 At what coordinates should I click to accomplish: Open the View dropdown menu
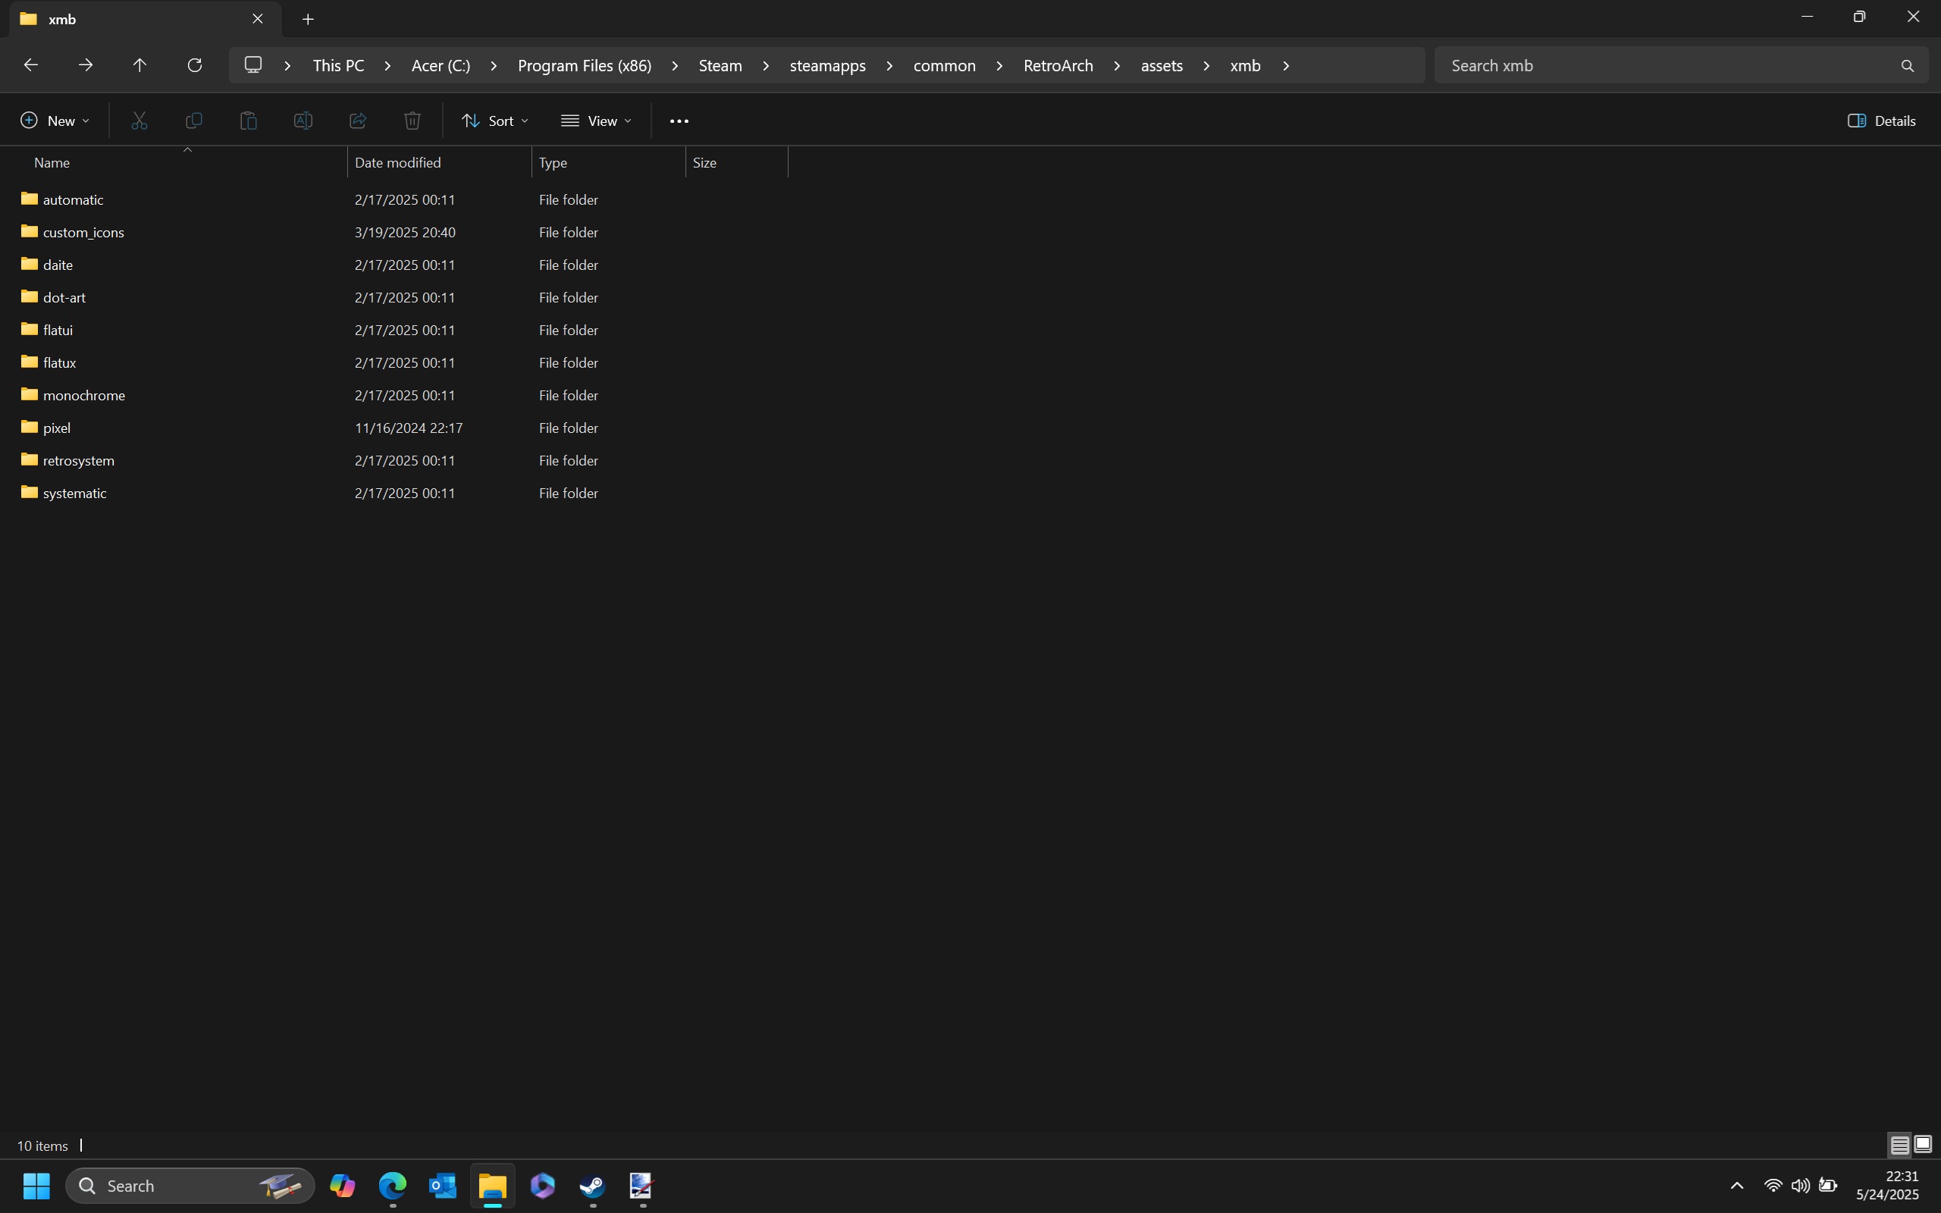coord(596,121)
